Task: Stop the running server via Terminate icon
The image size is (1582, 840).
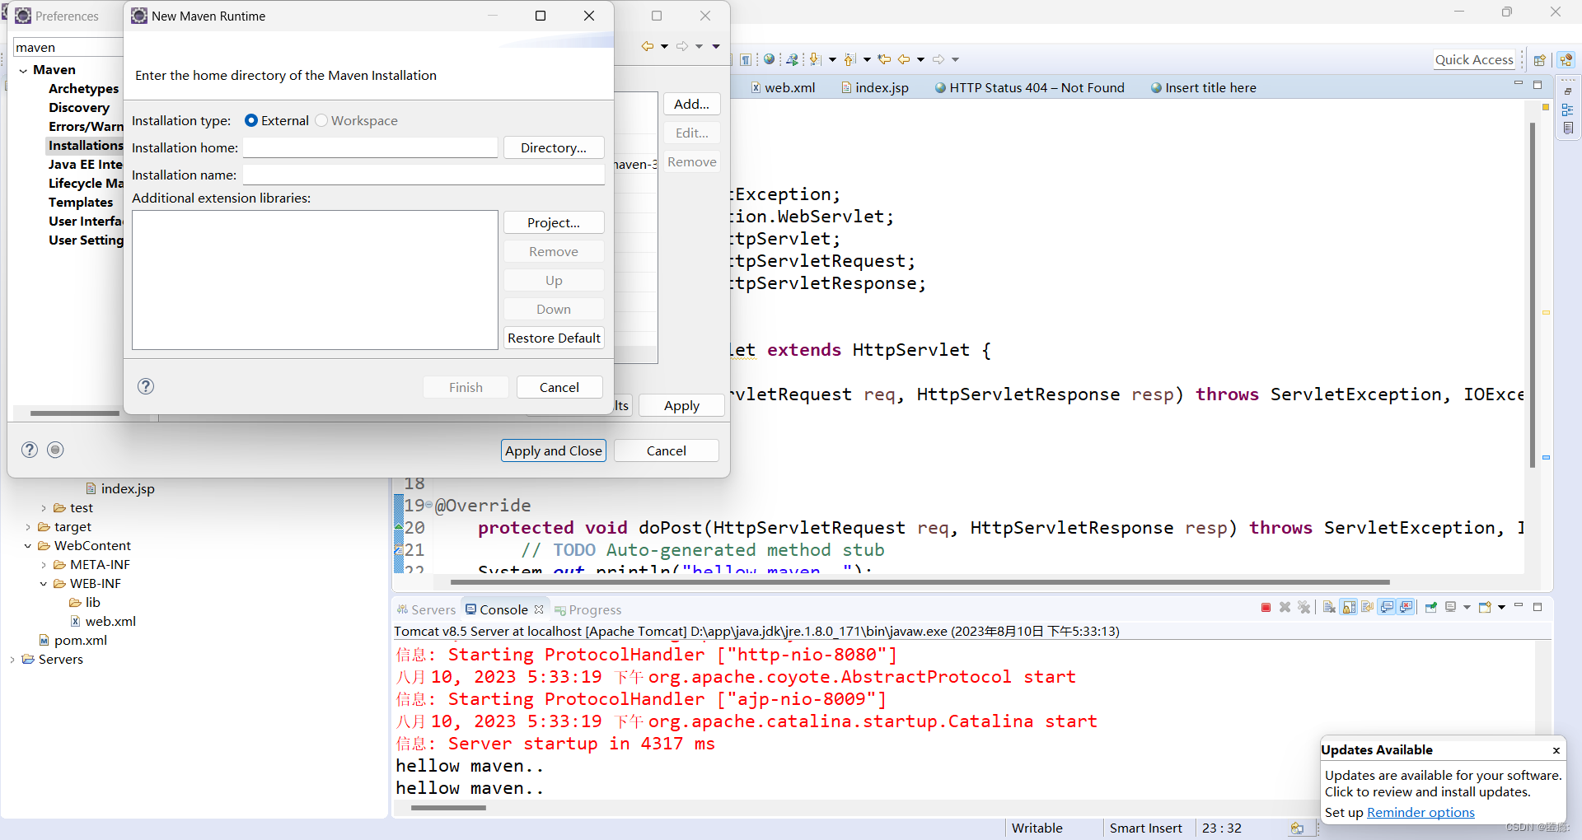Action: point(1266,608)
